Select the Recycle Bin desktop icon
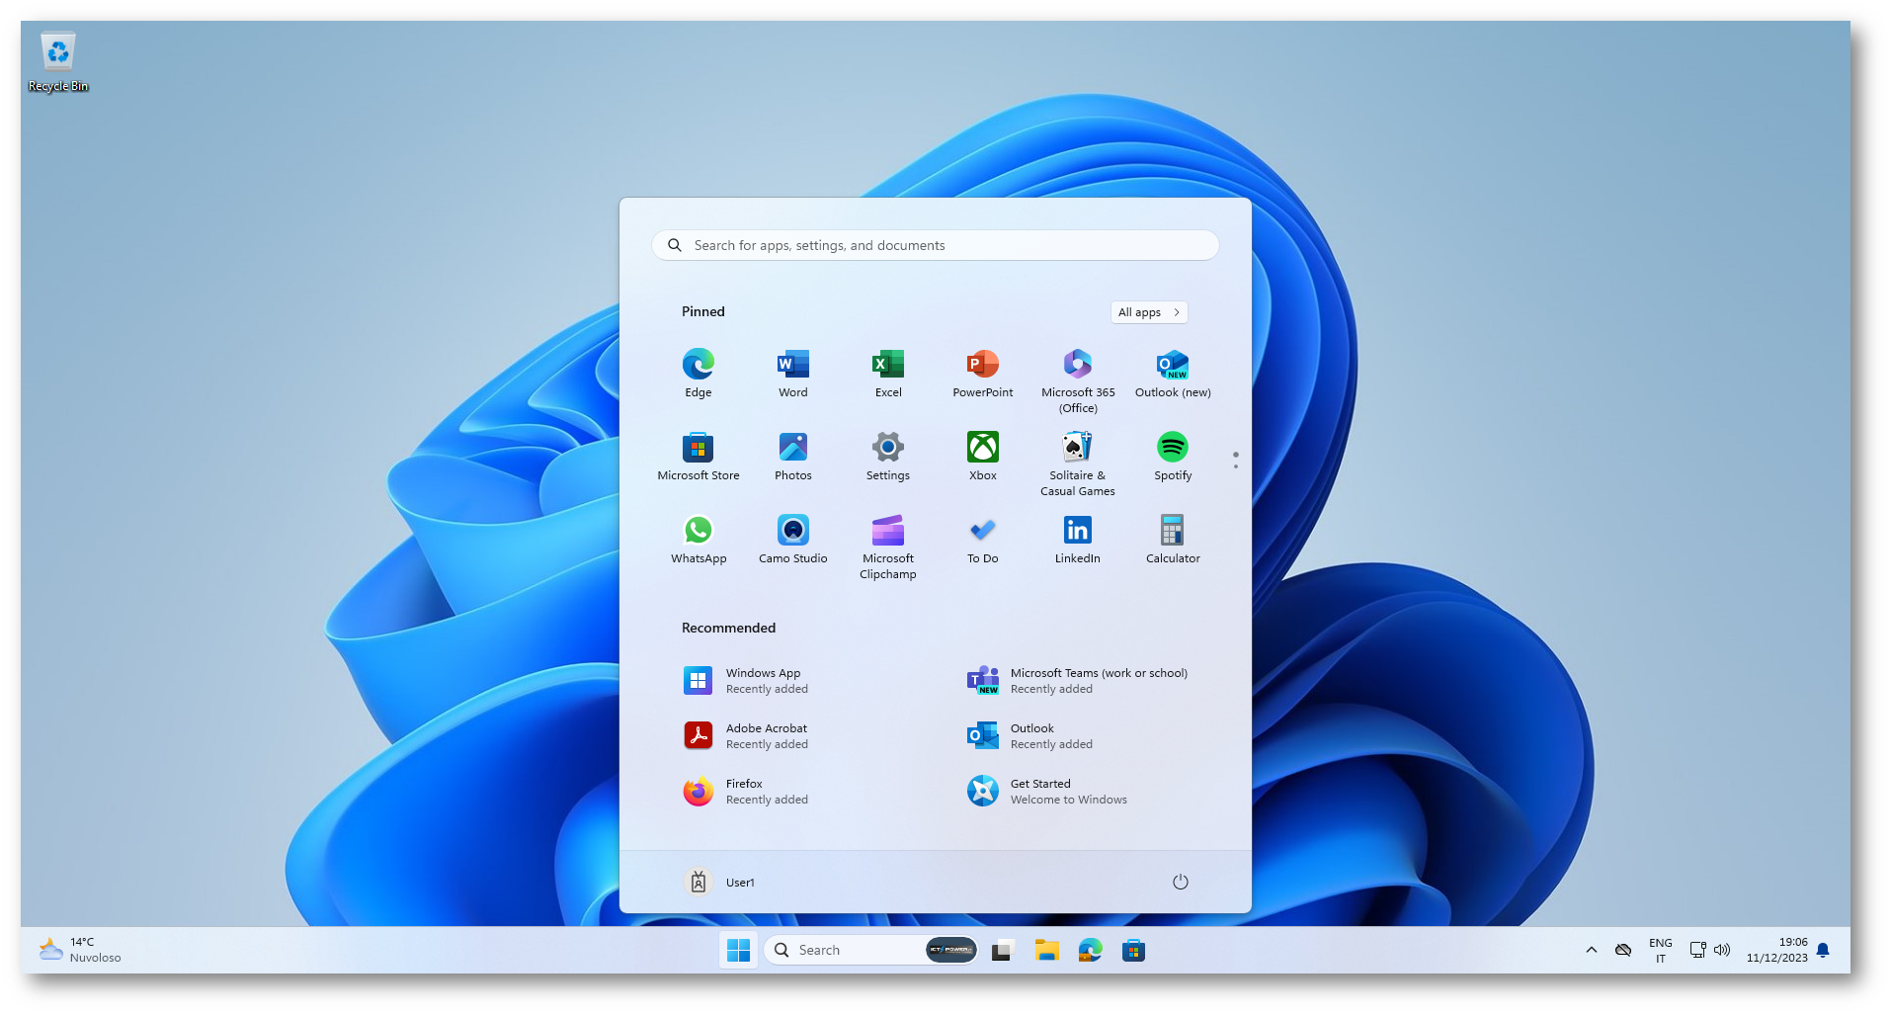 pos(58,62)
